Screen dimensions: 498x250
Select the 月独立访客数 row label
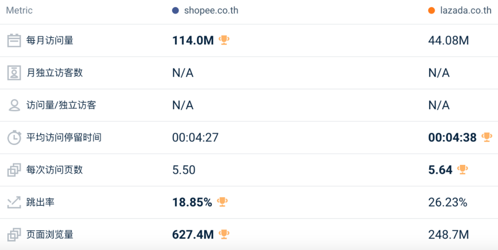coord(54,73)
